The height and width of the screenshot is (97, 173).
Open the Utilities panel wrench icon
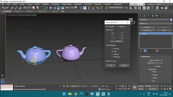point(161,16)
